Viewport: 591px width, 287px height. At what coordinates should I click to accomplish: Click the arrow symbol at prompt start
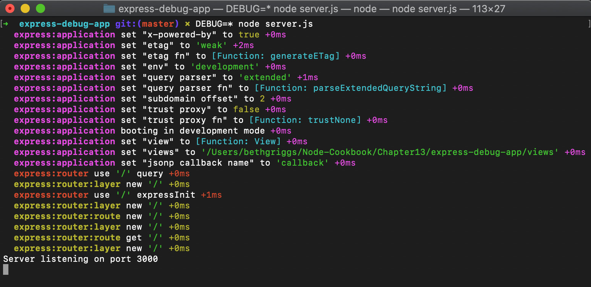click(7, 24)
